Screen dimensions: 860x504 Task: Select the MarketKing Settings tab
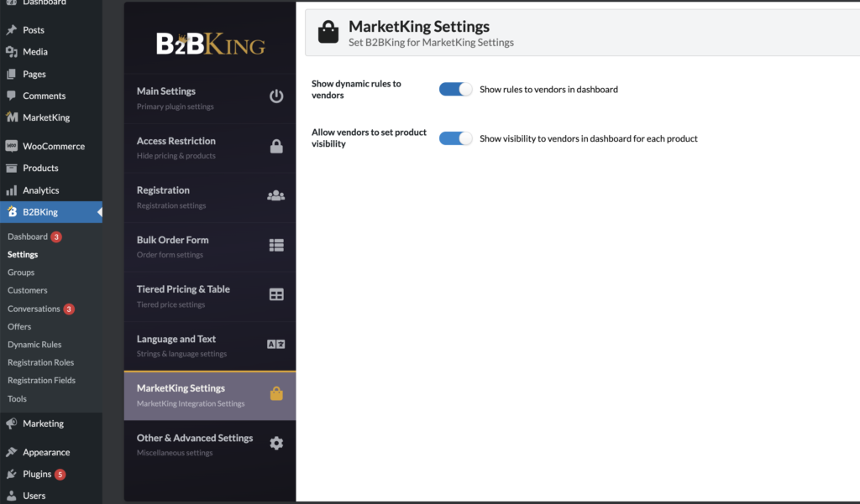click(x=210, y=396)
